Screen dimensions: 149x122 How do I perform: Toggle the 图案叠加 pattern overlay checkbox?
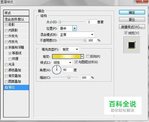[x=6, y=82]
